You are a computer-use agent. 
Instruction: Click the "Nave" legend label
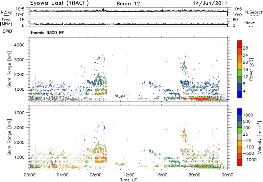(x=250, y=23)
